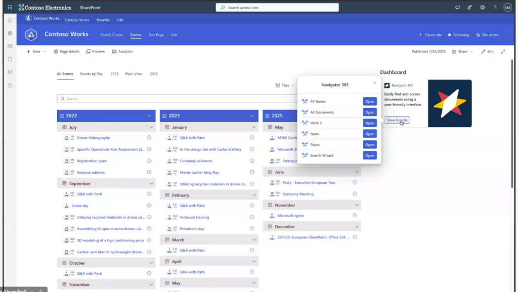Screen dimensions: 518x292
Task: Open the Tiles view dropdown
Action: pos(284,85)
